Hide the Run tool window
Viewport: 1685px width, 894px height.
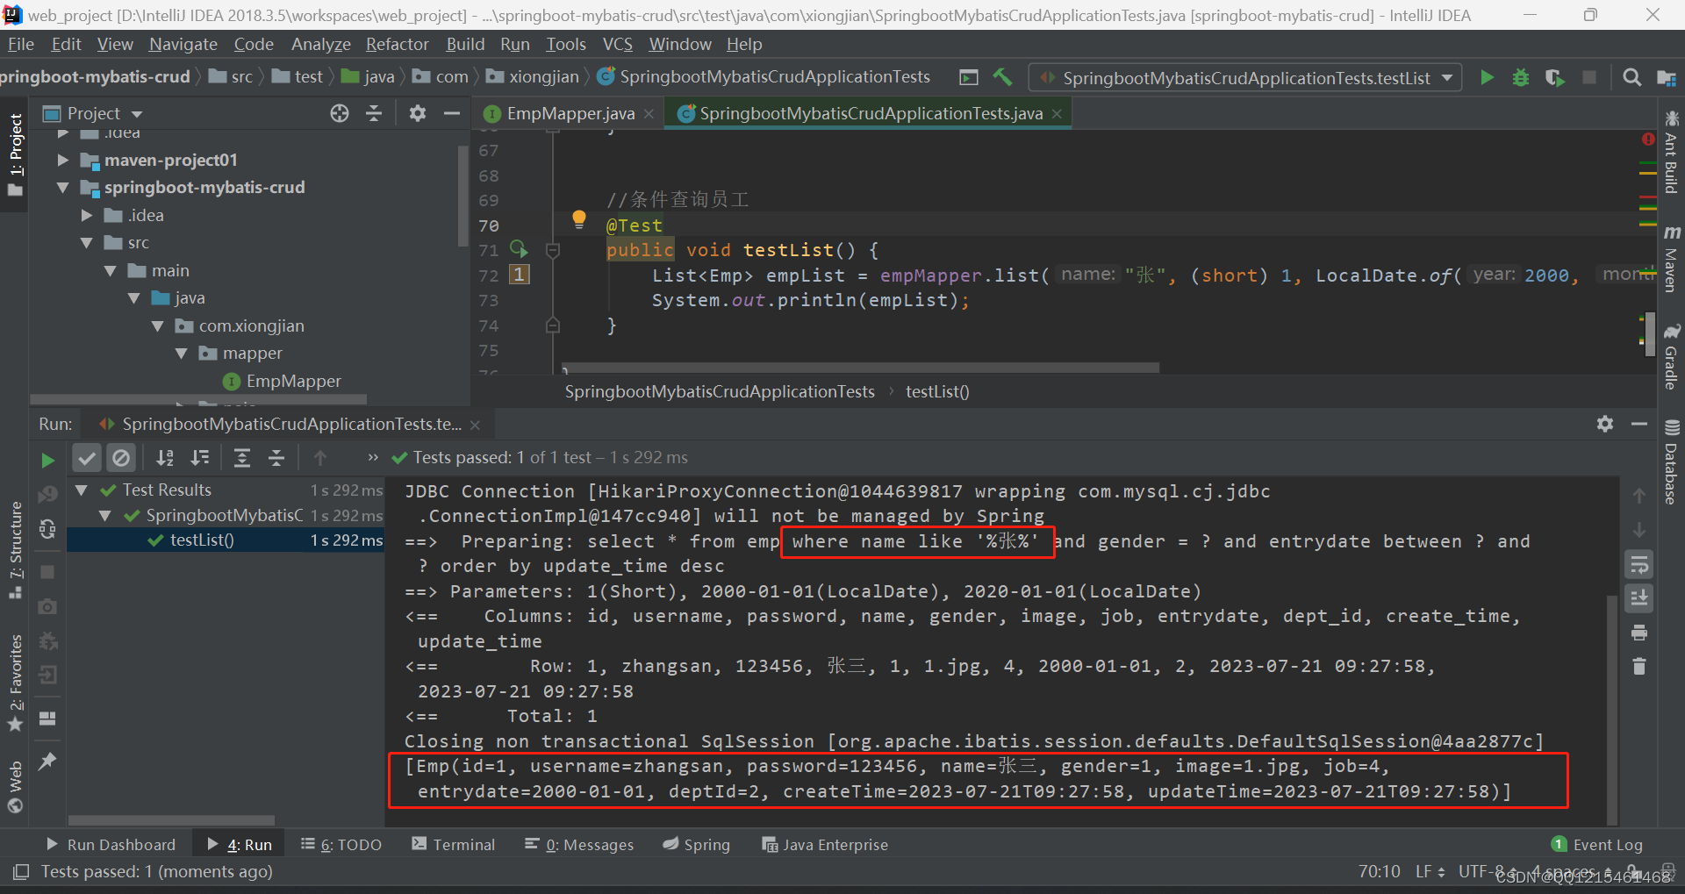tap(1639, 424)
